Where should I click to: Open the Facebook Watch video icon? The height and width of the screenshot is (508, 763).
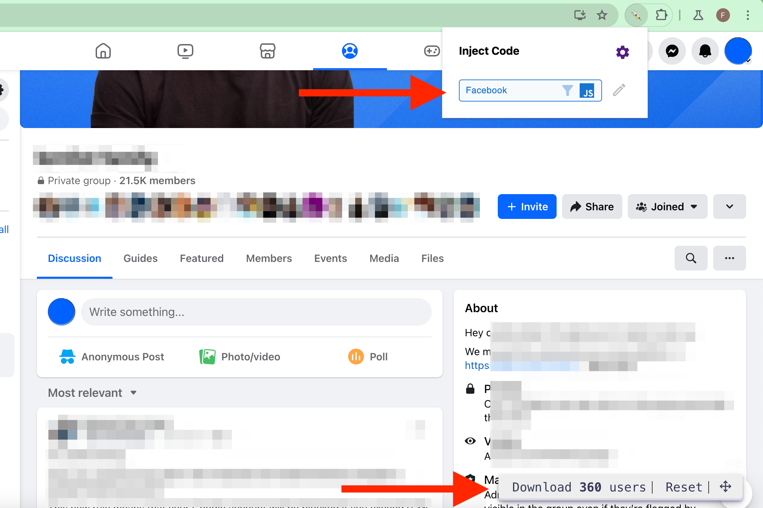[x=185, y=51]
